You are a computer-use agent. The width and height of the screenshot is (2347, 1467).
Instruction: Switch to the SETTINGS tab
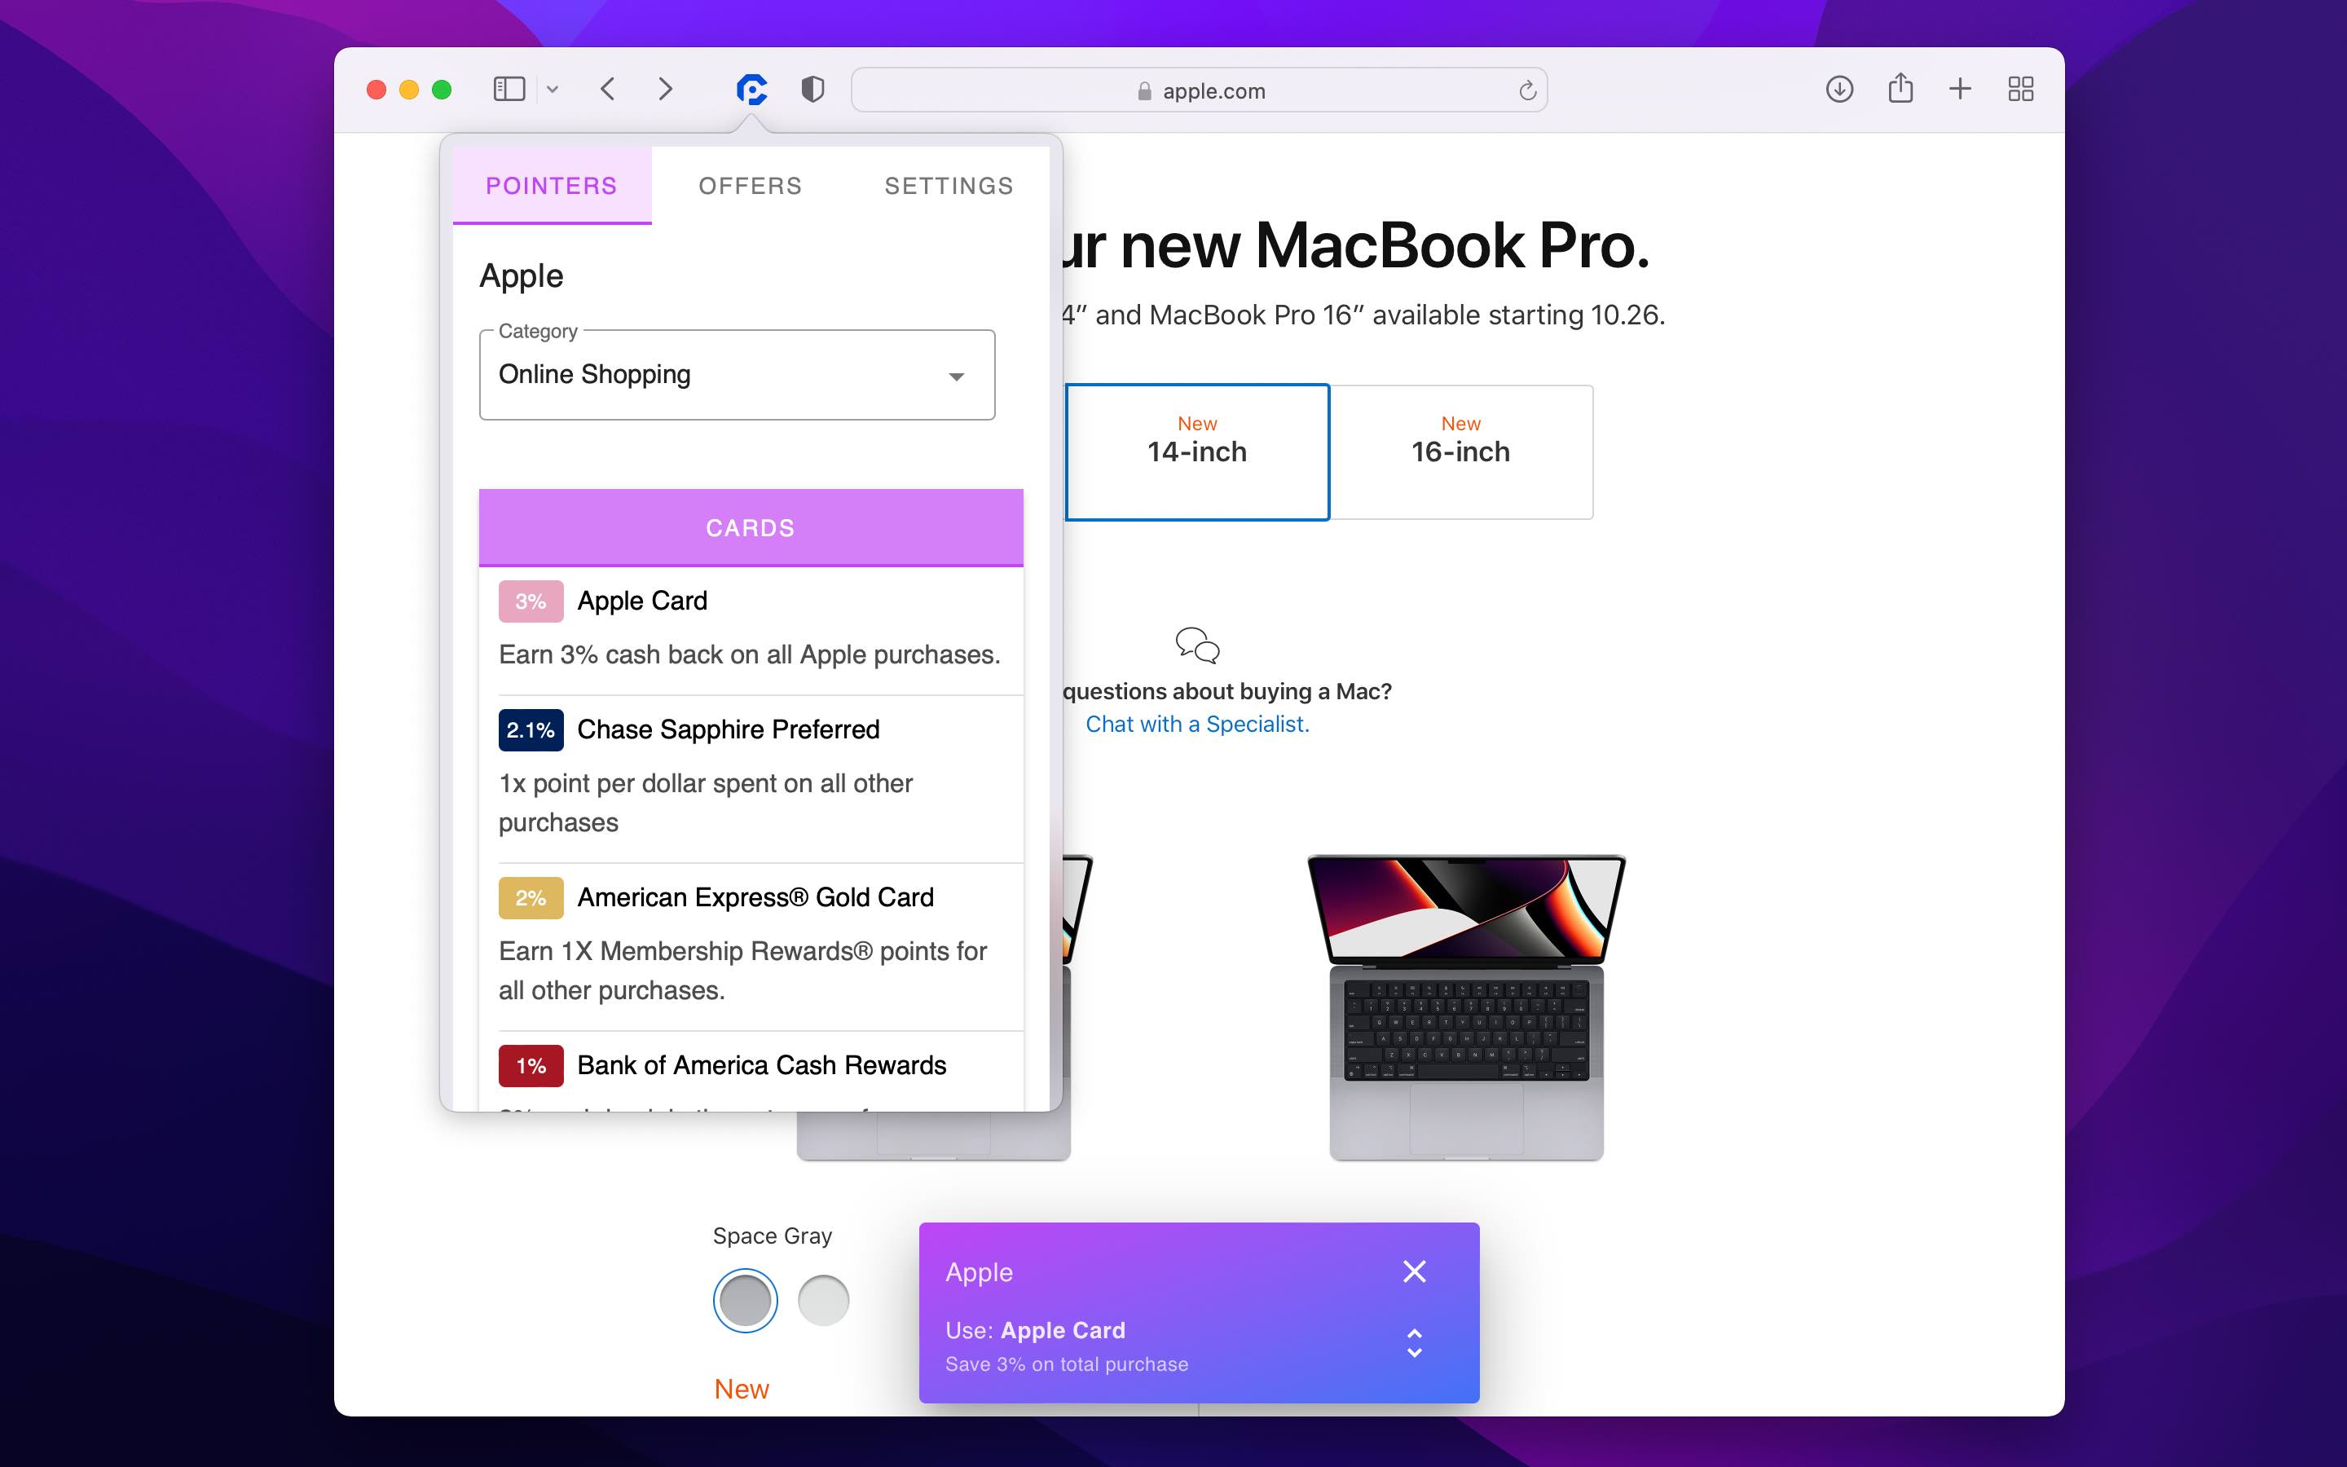tap(949, 185)
